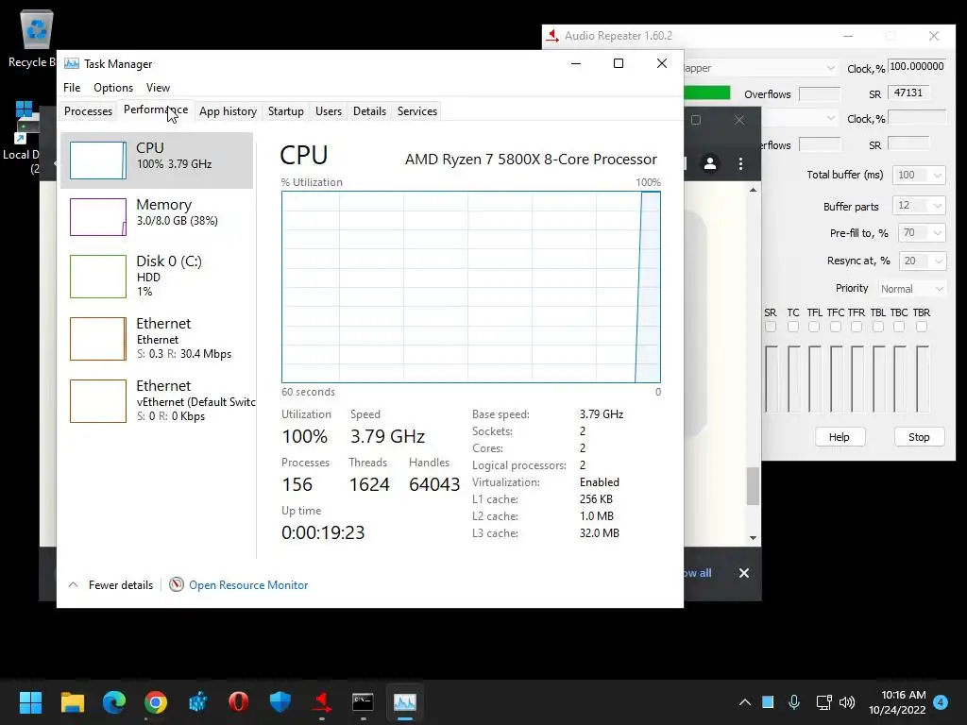Click the blue square tray icon
This screenshot has height=725, width=967.
coord(768,702)
